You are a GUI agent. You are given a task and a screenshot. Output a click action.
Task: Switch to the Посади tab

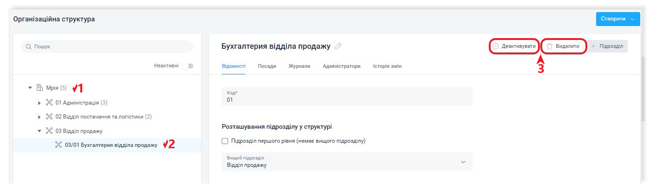pyautogui.click(x=267, y=66)
